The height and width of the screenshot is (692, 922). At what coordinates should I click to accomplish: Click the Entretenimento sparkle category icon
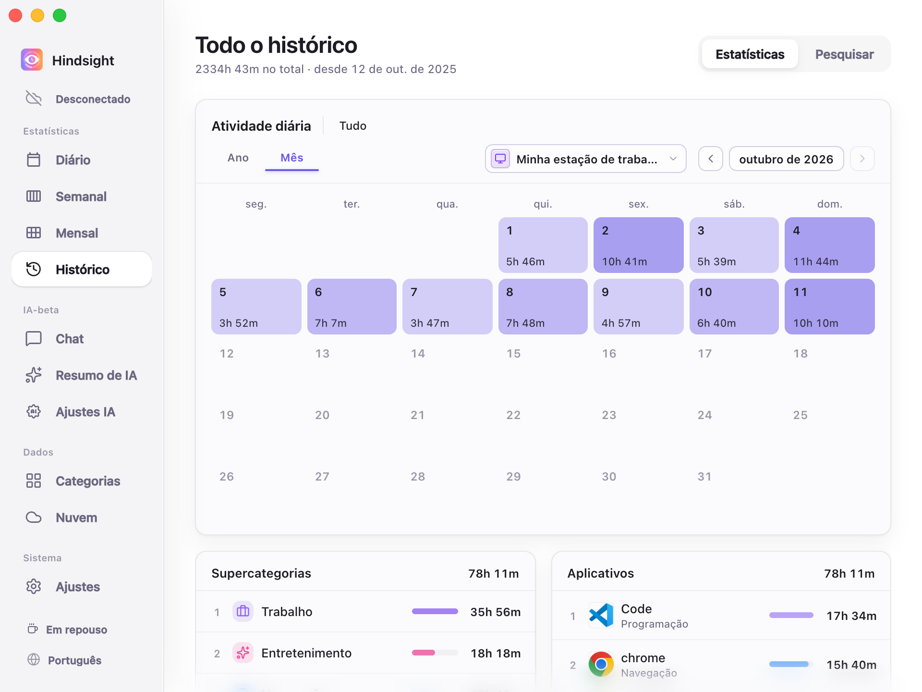coord(243,653)
